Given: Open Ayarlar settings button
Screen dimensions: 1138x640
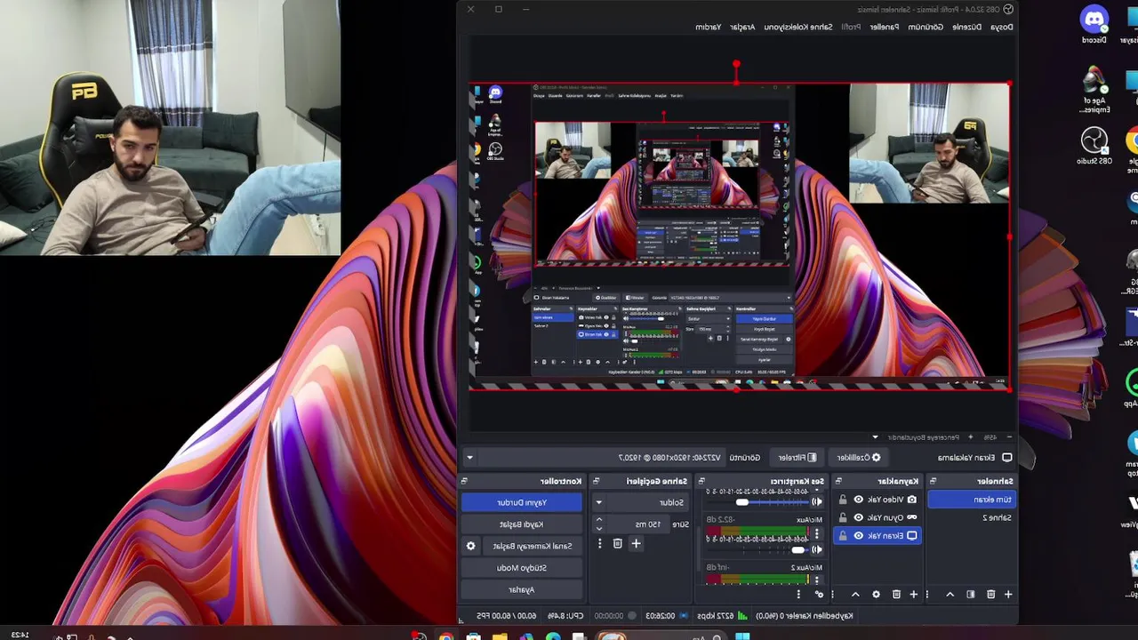Looking at the screenshot, I should [521, 589].
